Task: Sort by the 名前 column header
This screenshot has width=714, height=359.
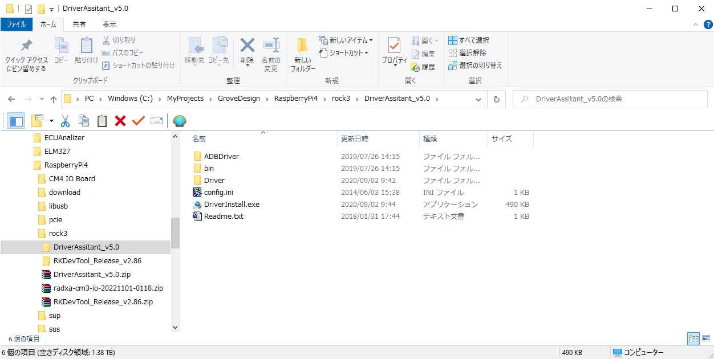Action: point(263,139)
